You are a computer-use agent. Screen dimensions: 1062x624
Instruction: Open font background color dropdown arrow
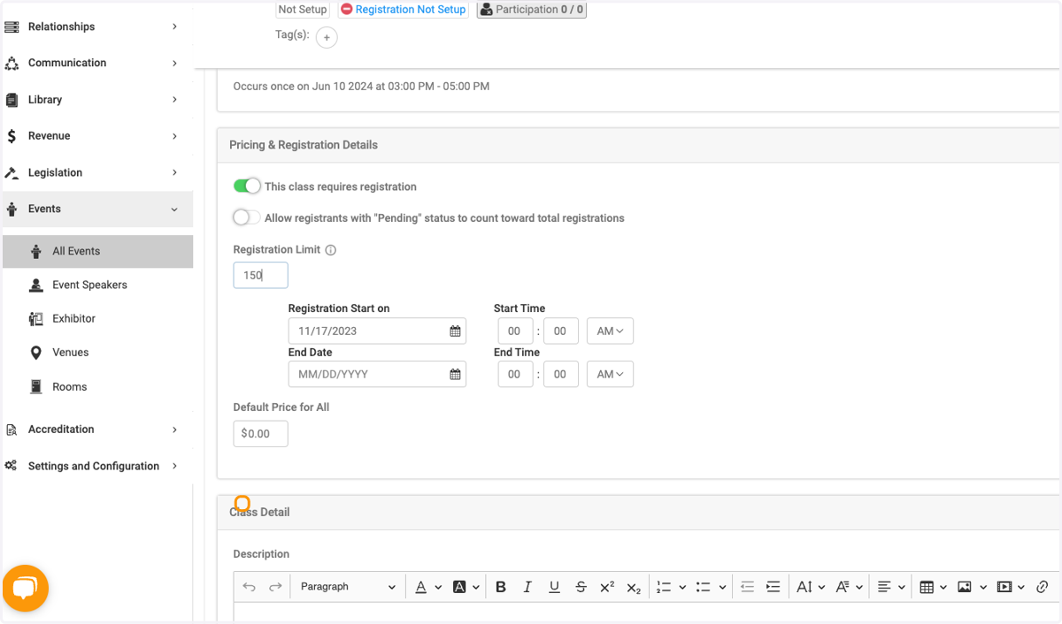click(x=476, y=588)
